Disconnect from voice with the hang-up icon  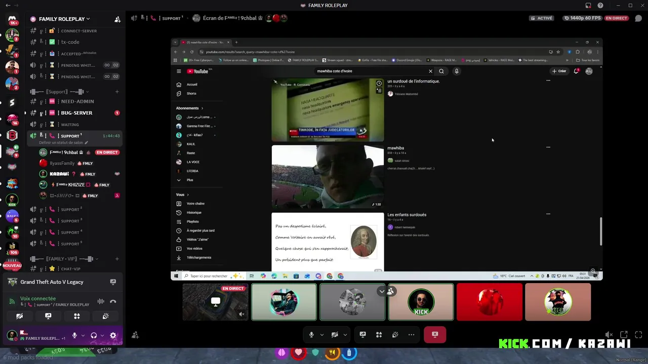point(113,301)
